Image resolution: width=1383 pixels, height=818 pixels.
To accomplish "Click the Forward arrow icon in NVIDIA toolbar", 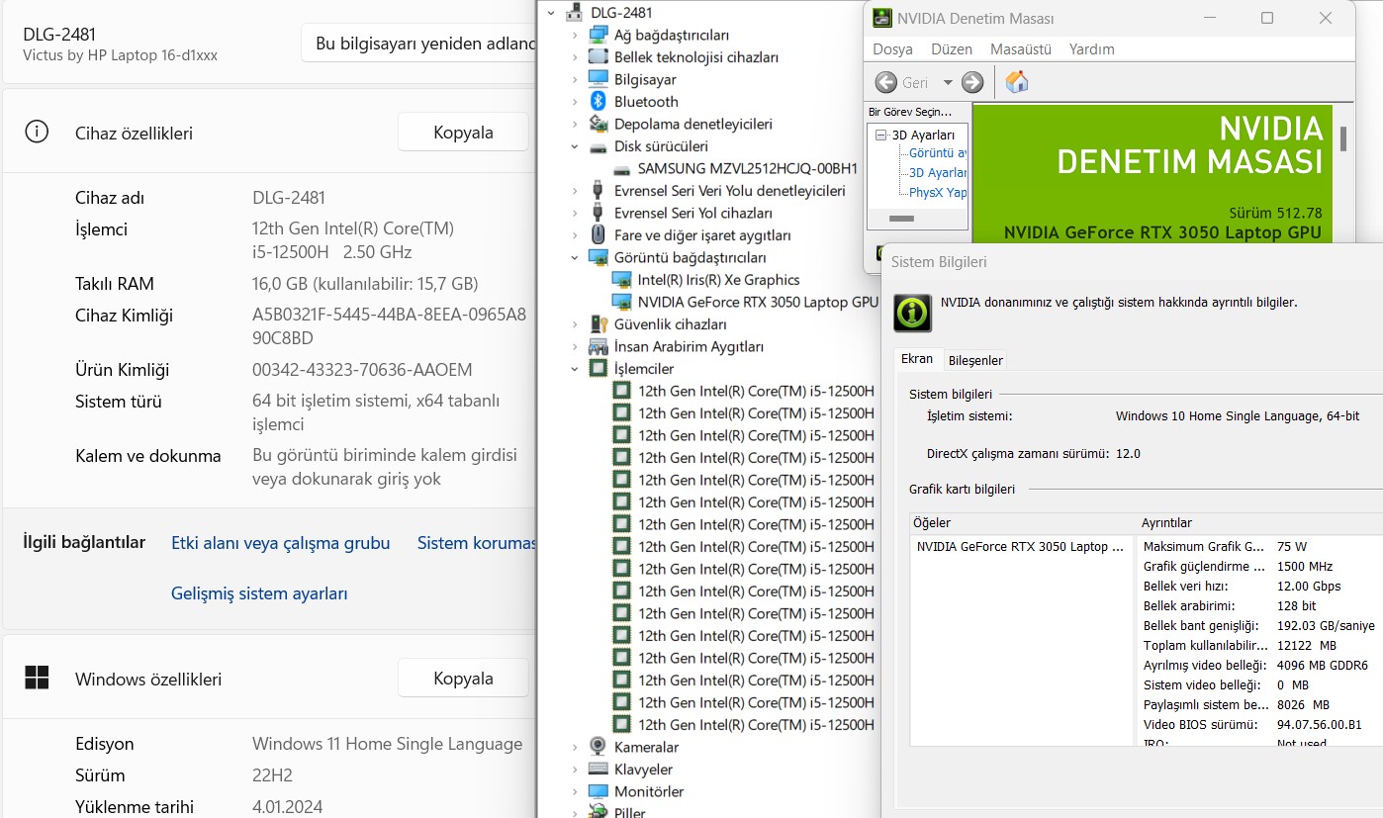I will [972, 82].
